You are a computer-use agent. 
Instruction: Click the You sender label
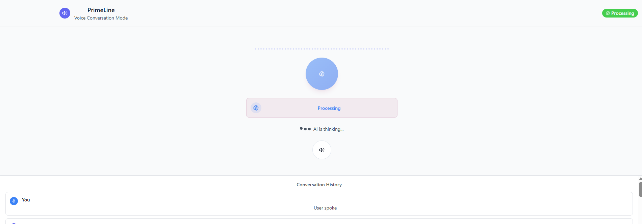pos(26,200)
